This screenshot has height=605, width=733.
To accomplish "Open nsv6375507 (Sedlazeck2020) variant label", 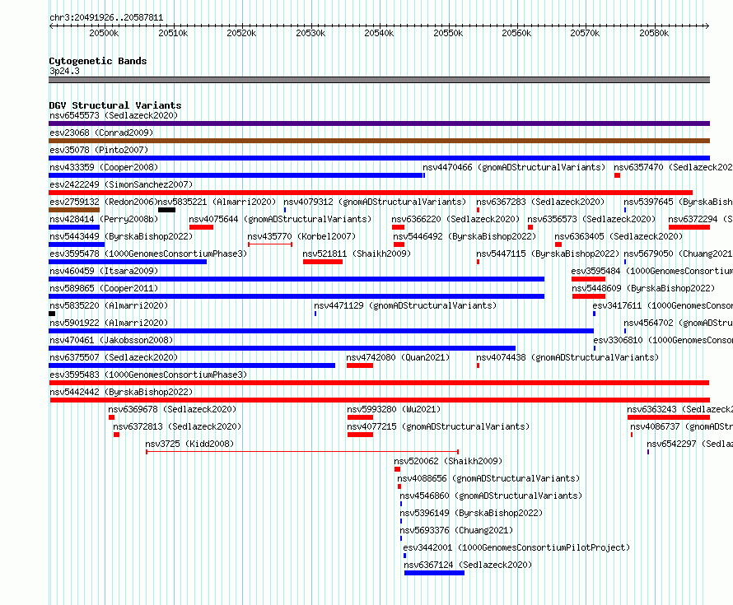I will 114,357.
